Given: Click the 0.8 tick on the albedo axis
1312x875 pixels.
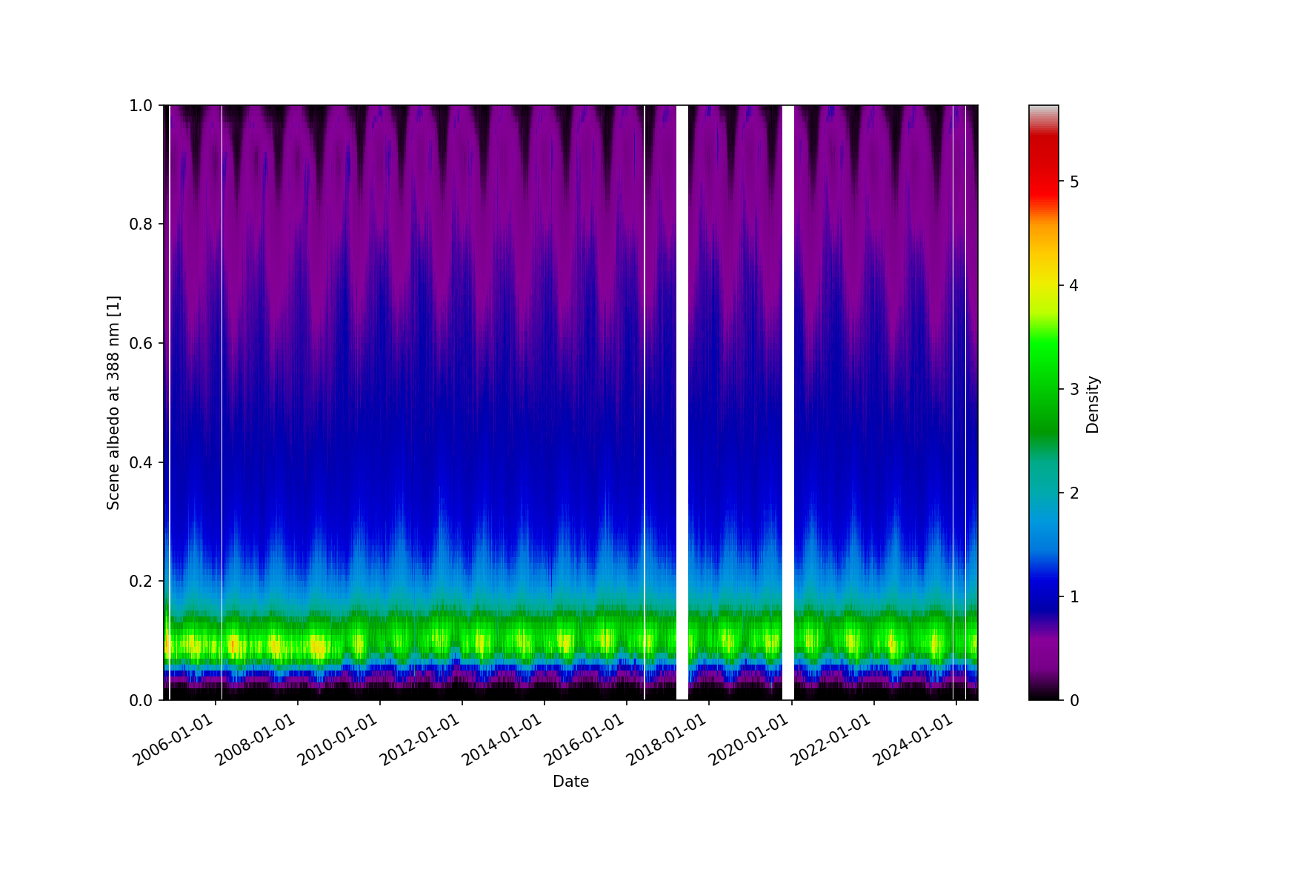Looking at the screenshot, I should pos(141,224).
